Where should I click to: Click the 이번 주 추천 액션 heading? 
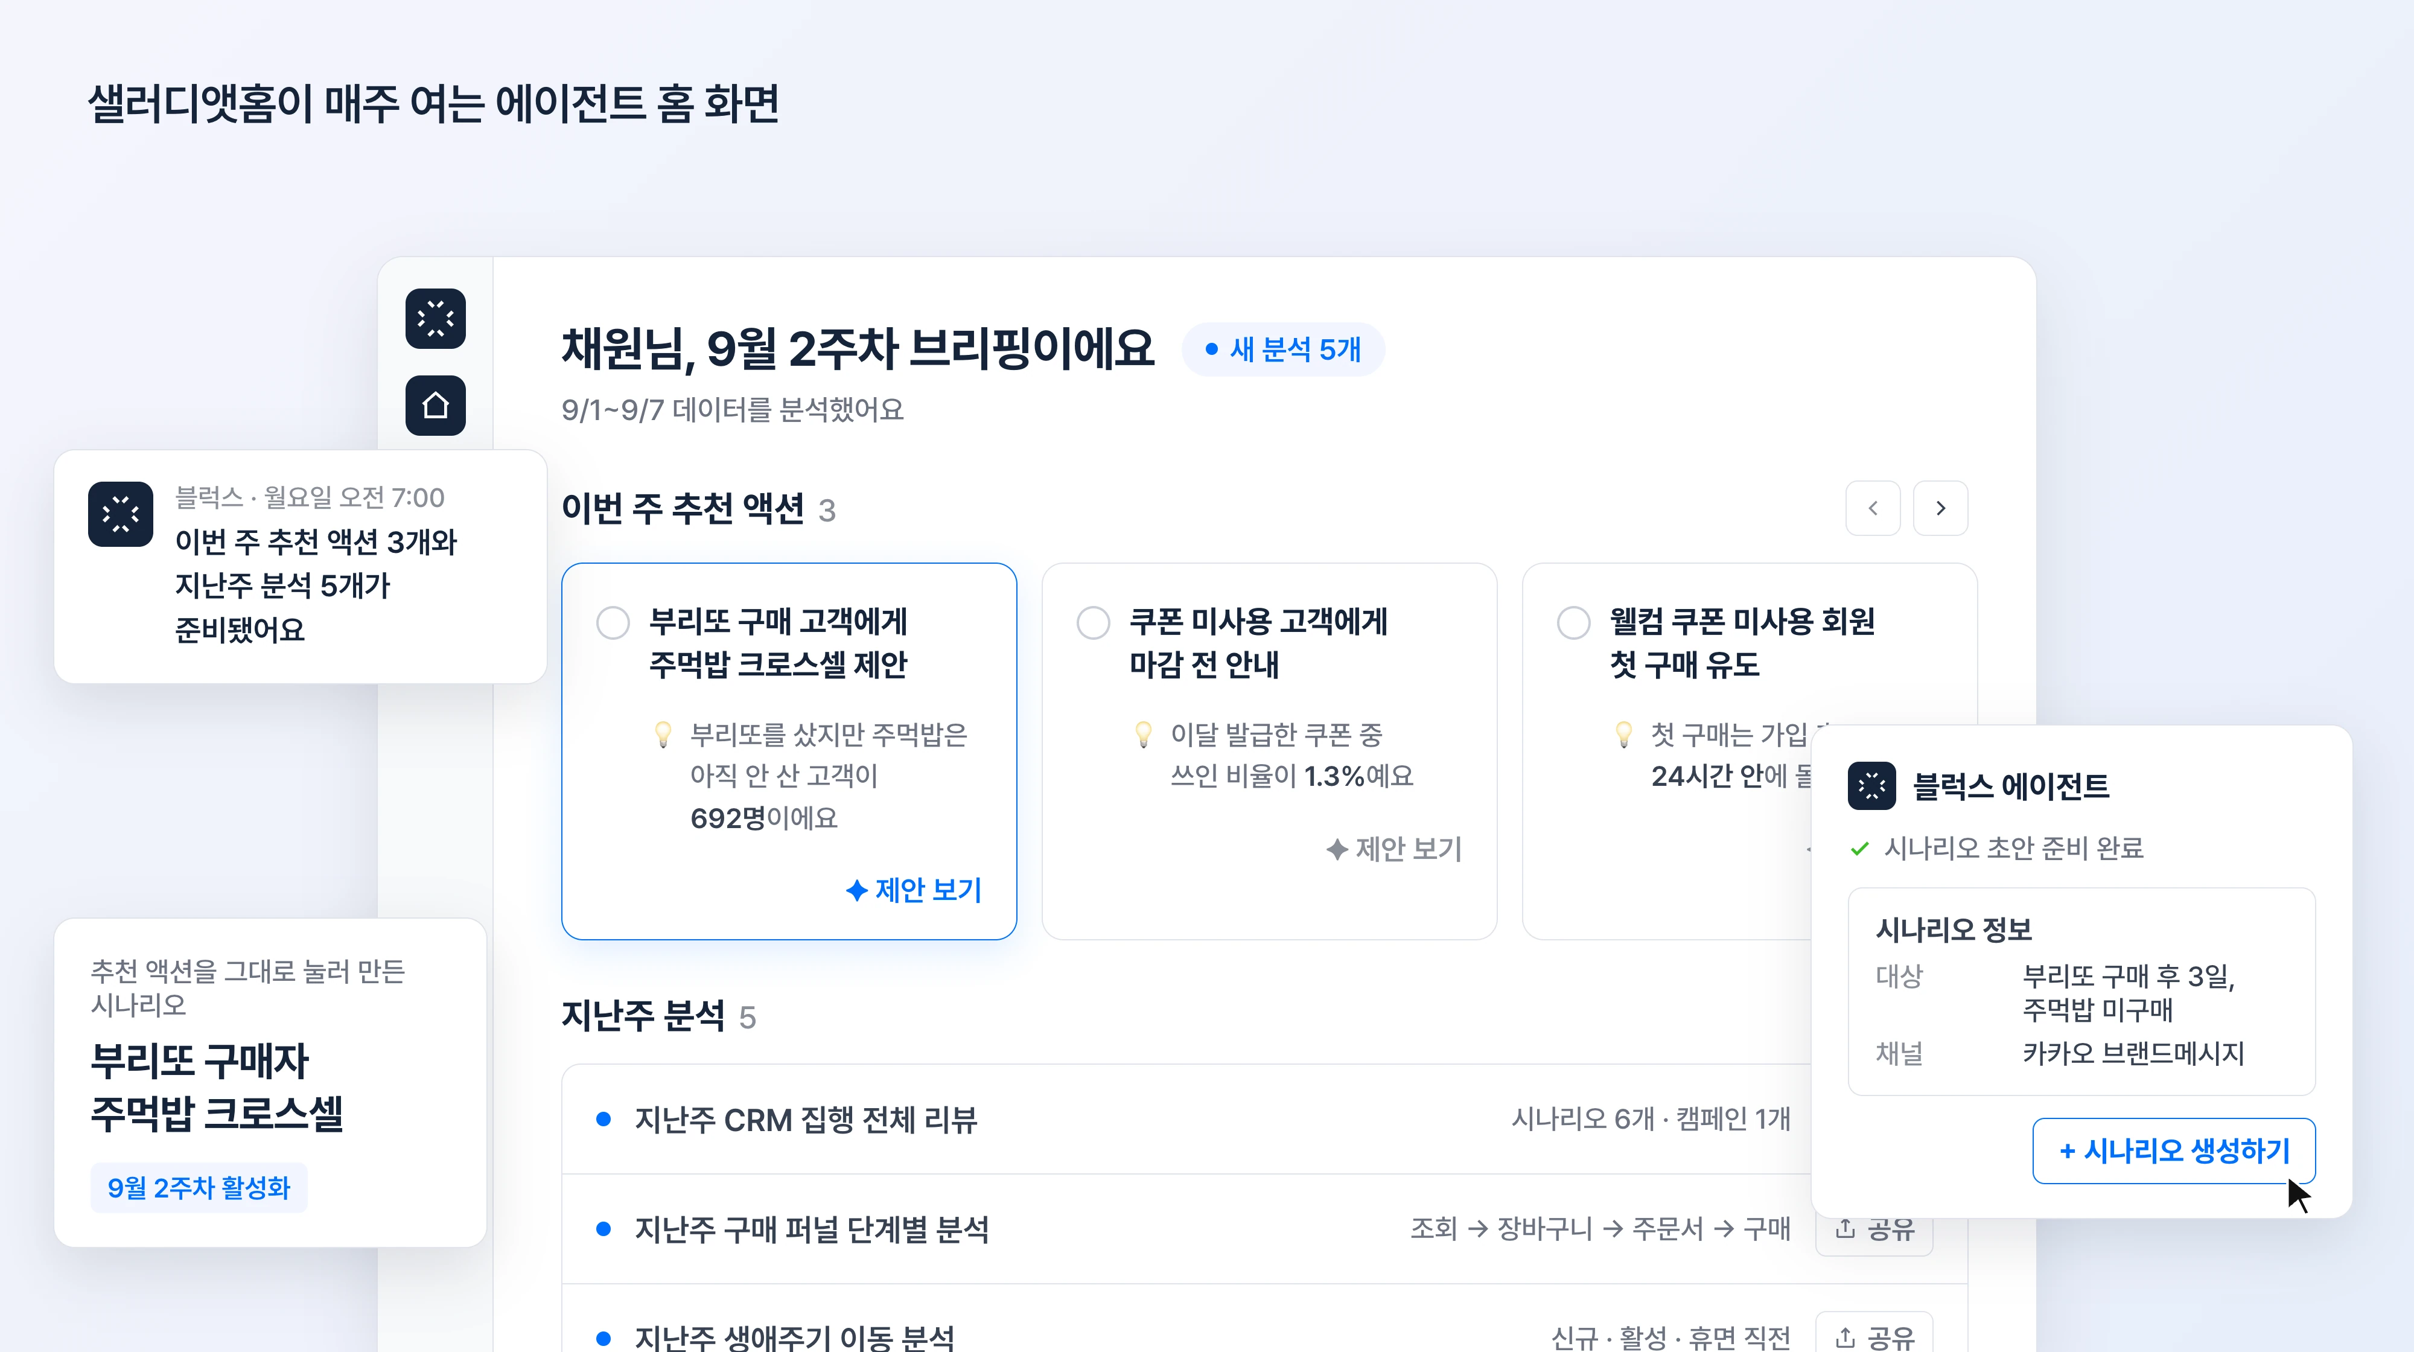click(x=683, y=509)
